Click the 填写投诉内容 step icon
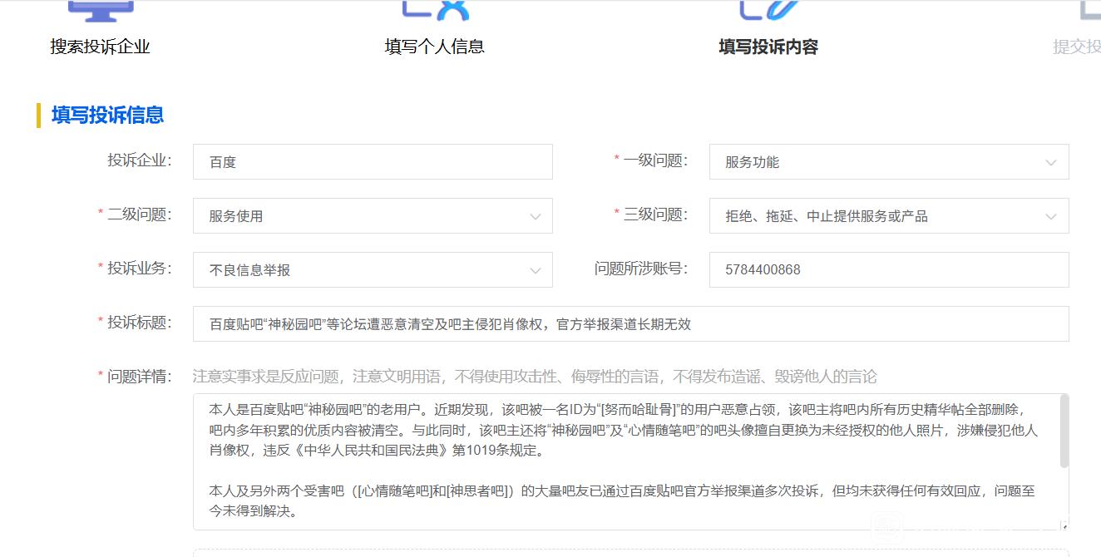This screenshot has height=557, width=1101. tap(768, 10)
